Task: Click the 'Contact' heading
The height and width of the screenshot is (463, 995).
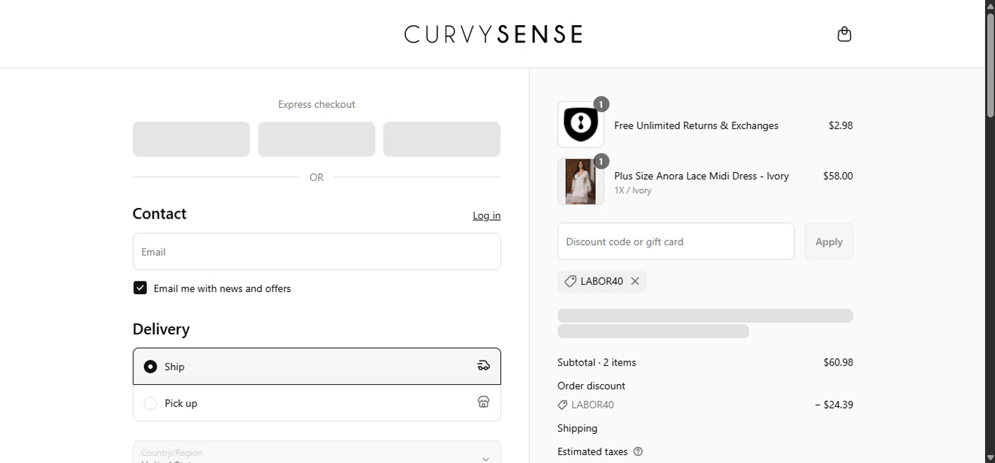Action: [159, 213]
